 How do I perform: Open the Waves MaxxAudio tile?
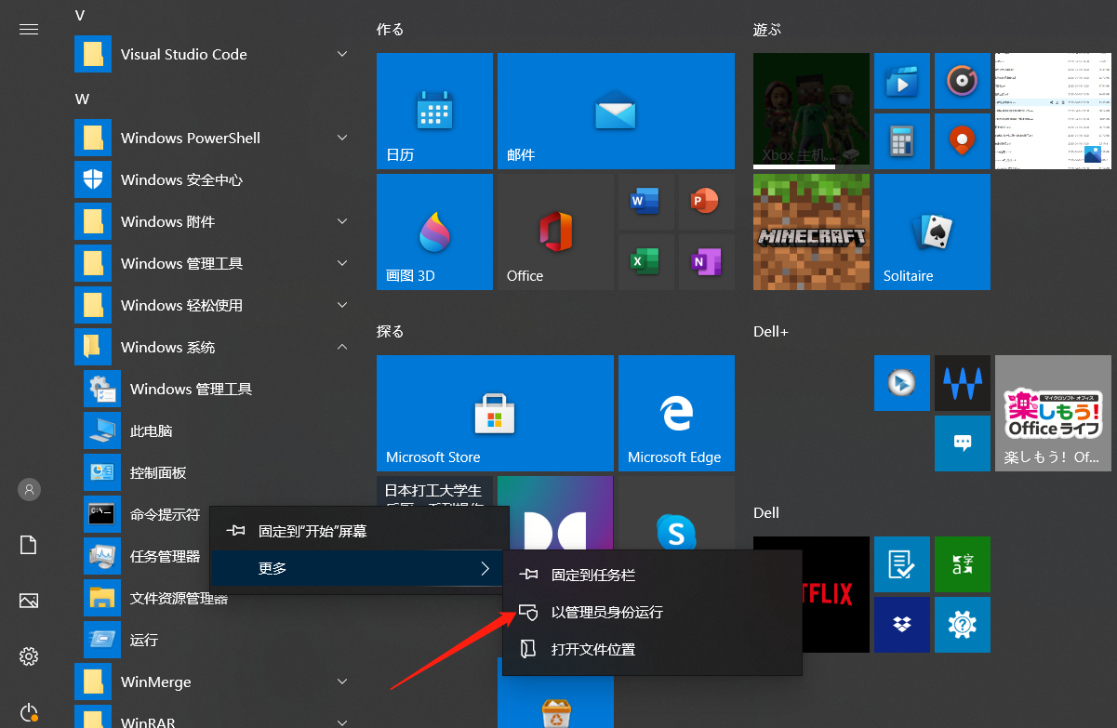(963, 382)
